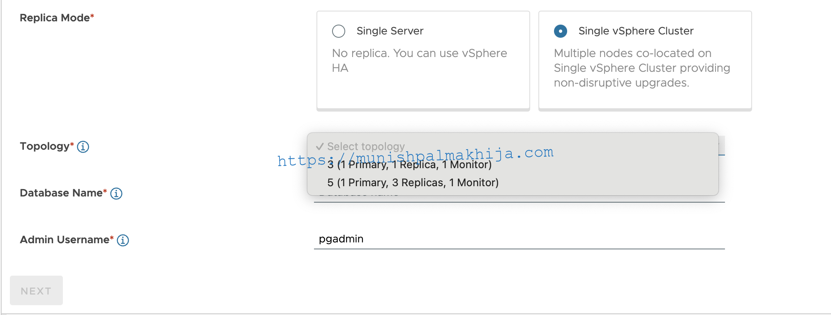Show the Database Name info tooltip icon

(116, 193)
